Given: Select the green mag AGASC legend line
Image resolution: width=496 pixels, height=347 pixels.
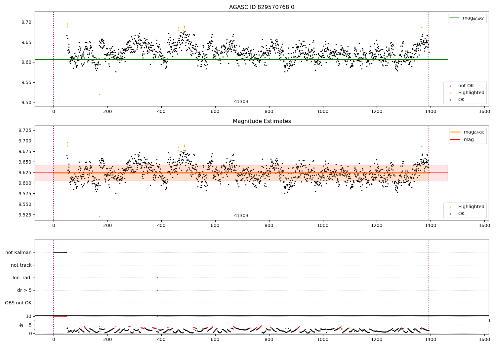Looking at the screenshot, I should (x=455, y=18).
